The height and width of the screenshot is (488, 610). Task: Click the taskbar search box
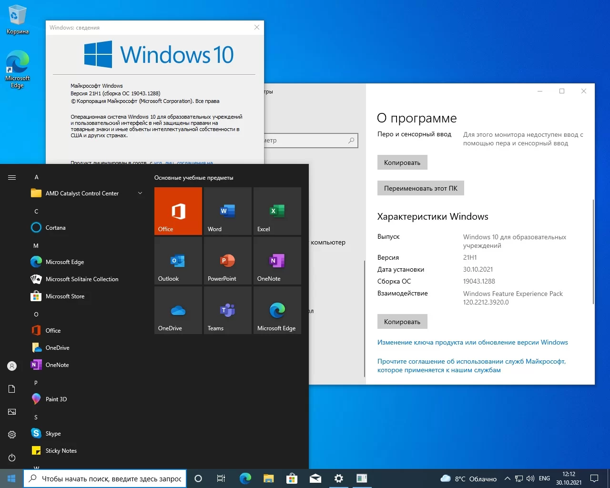tap(105, 478)
